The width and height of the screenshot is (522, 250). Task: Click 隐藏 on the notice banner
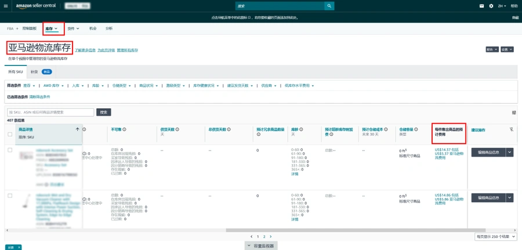click(515, 17)
